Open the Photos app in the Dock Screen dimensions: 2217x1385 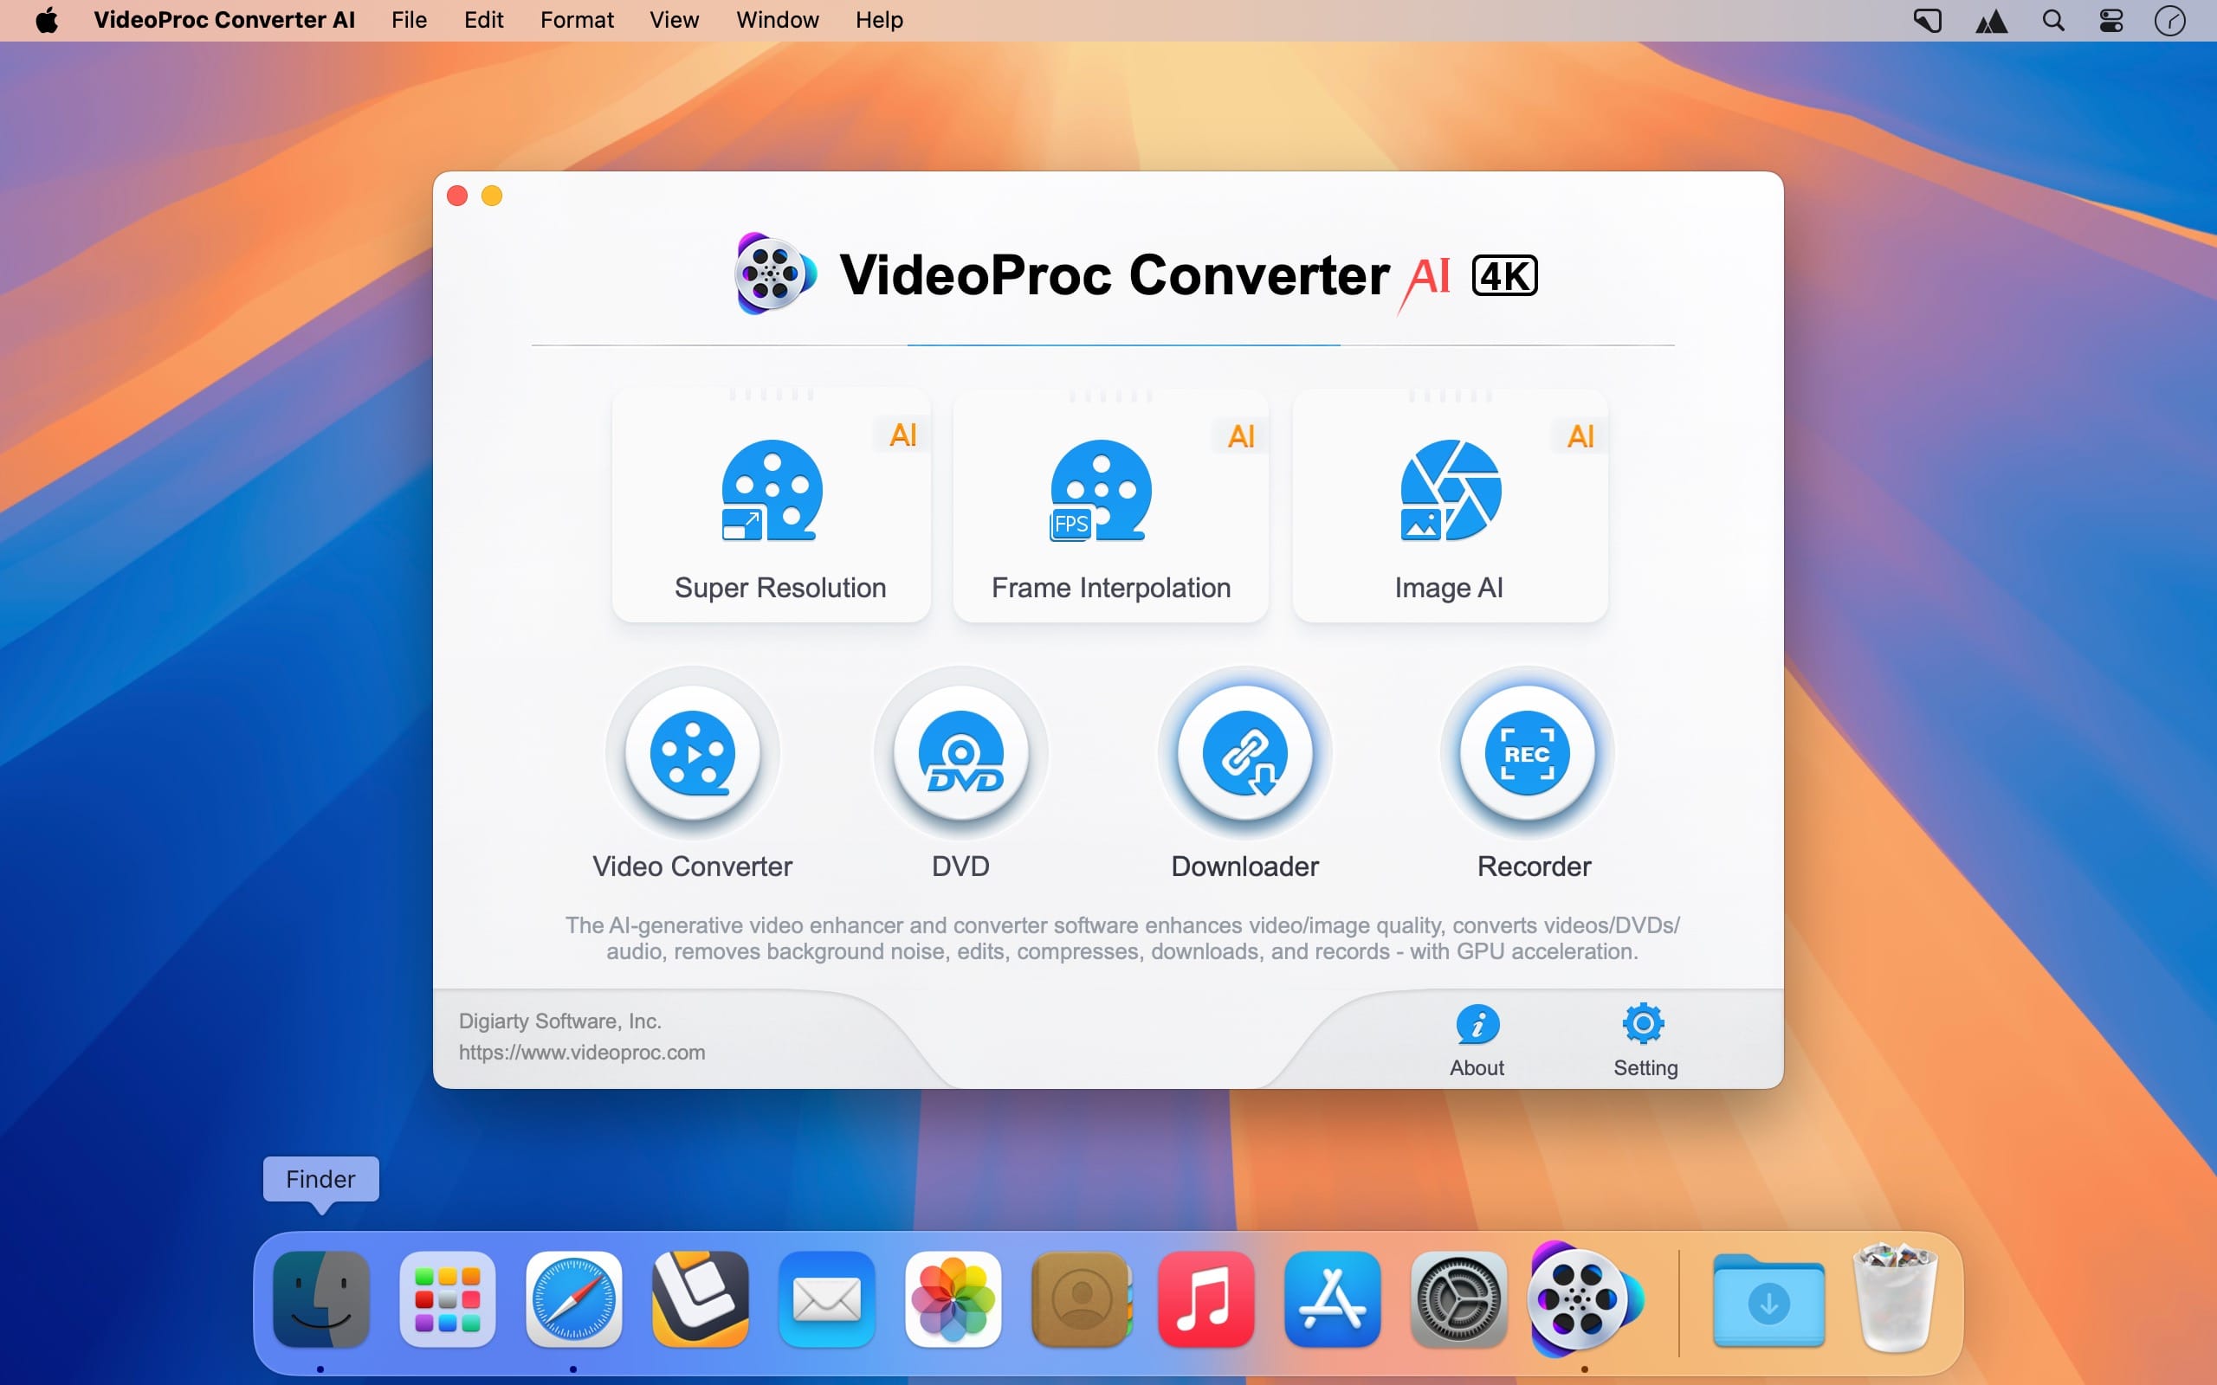tap(953, 1299)
